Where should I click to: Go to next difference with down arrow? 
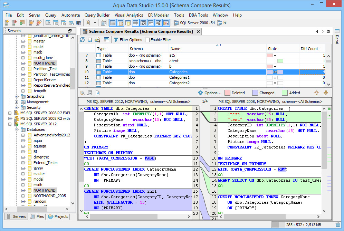click(326, 93)
